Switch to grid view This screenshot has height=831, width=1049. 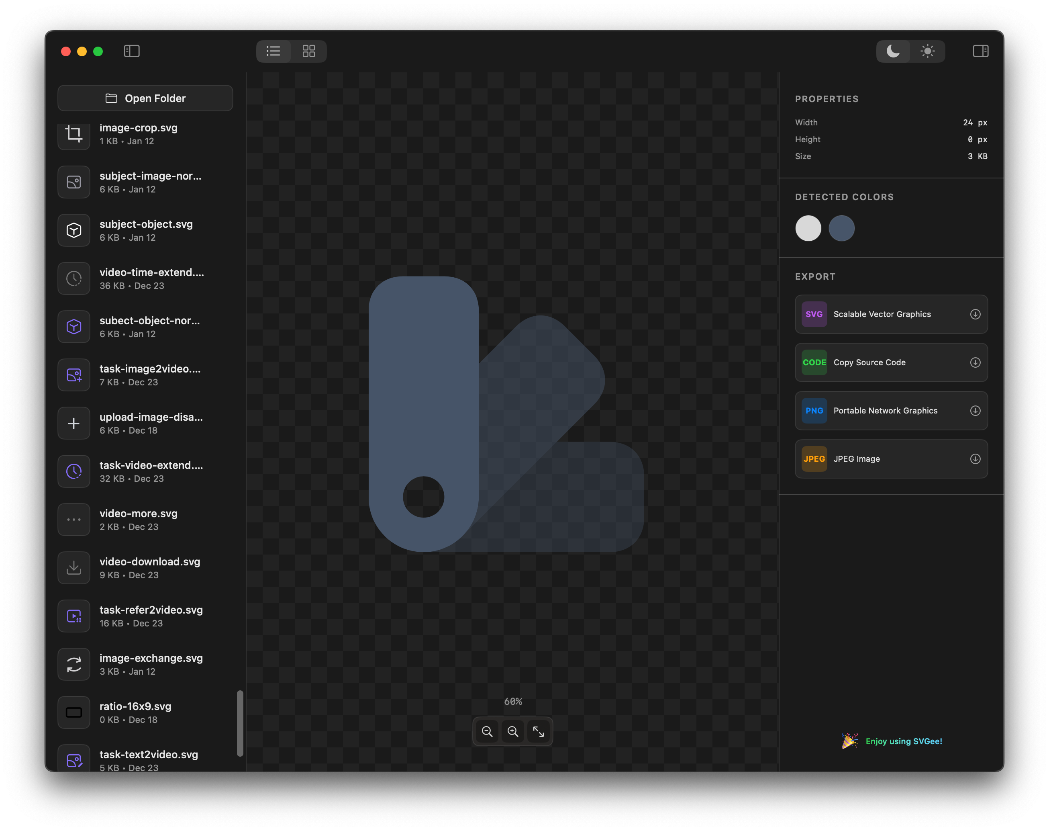coord(309,51)
